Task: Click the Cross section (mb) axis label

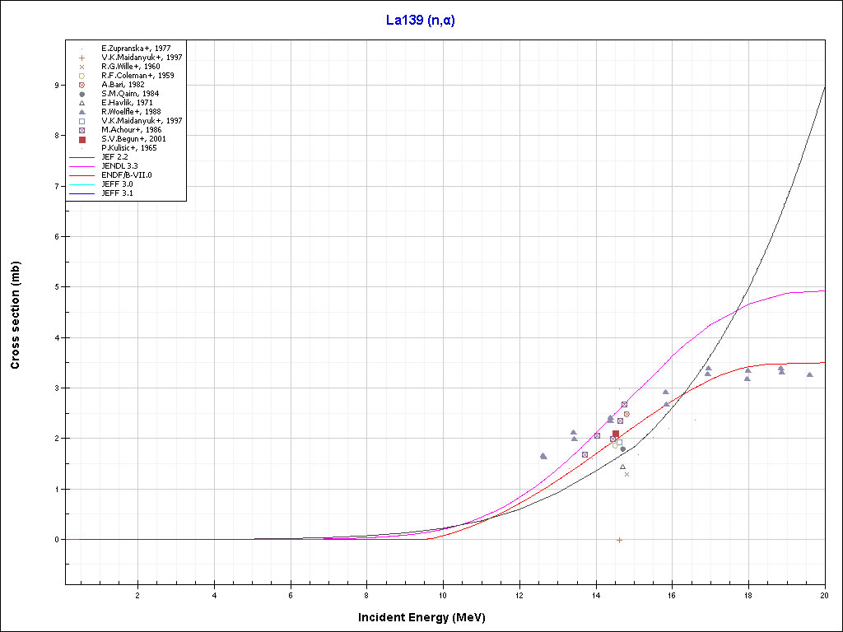Action: [x=16, y=315]
